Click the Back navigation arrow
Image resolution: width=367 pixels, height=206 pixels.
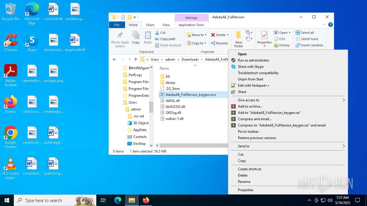pyautogui.click(x=114, y=60)
